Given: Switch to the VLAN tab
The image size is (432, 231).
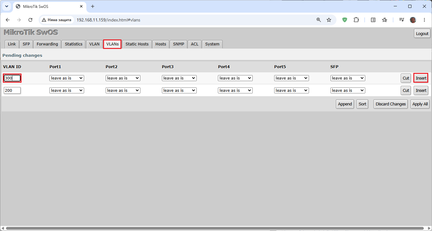Looking at the screenshot, I should pos(94,44).
